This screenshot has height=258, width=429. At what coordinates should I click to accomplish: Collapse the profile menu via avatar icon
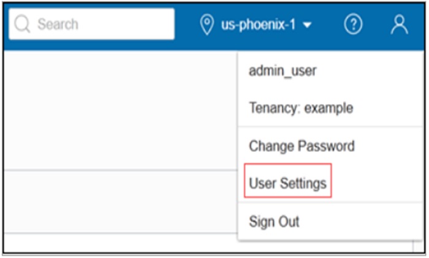pyautogui.click(x=399, y=25)
